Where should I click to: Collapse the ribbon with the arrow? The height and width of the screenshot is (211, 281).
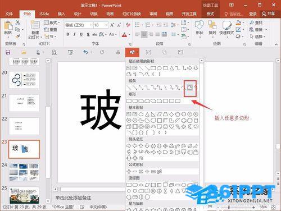pos(276,44)
